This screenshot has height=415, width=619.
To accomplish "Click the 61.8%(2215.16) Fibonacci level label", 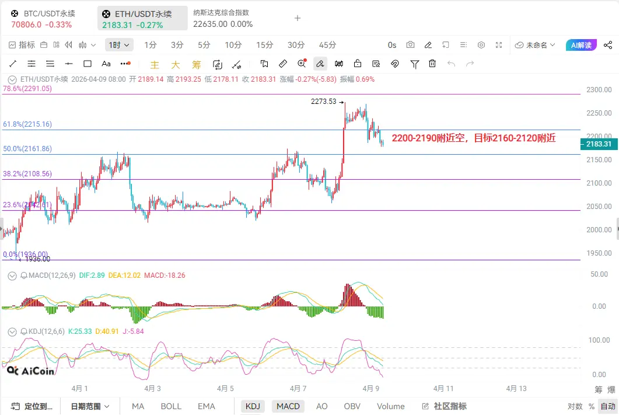I will click(x=27, y=124).
